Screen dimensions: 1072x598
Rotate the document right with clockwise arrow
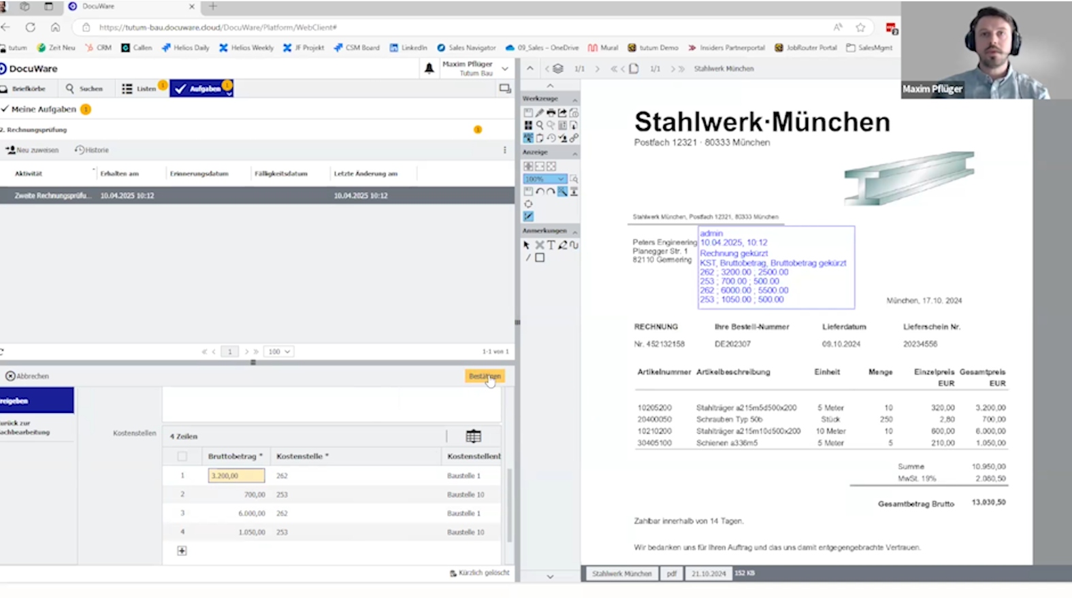click(x=551, y=192)
